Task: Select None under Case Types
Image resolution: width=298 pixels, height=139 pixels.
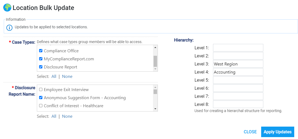Action: 67,76
